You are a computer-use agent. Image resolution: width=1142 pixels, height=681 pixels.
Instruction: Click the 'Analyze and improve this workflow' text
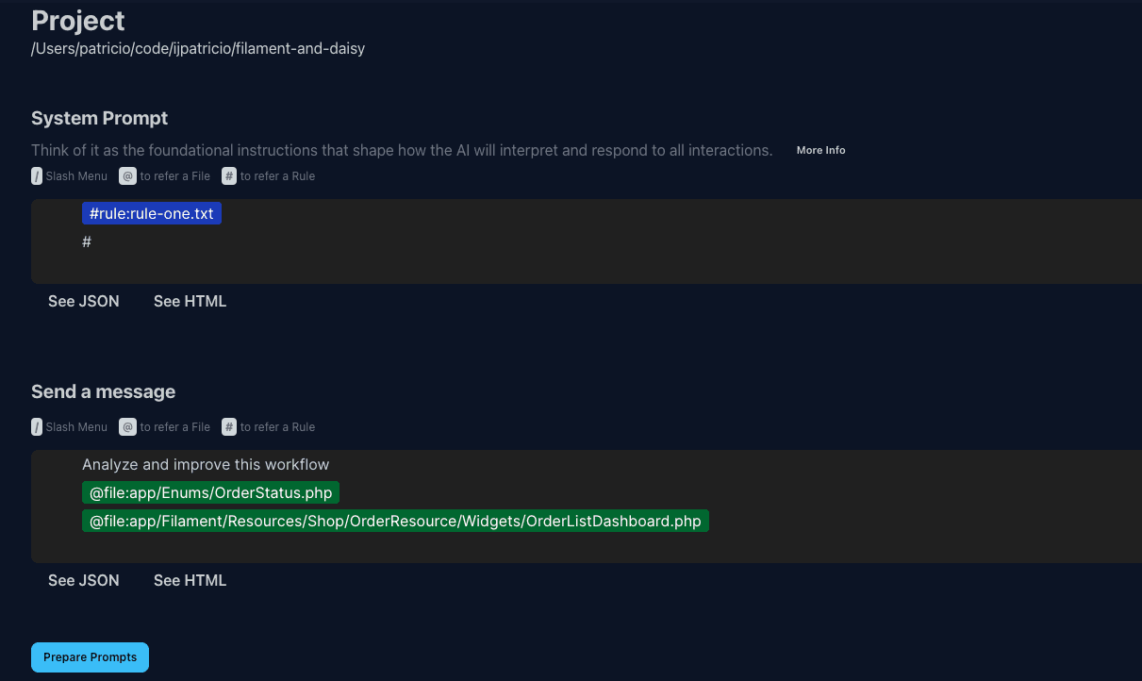[x=205, y=464]
